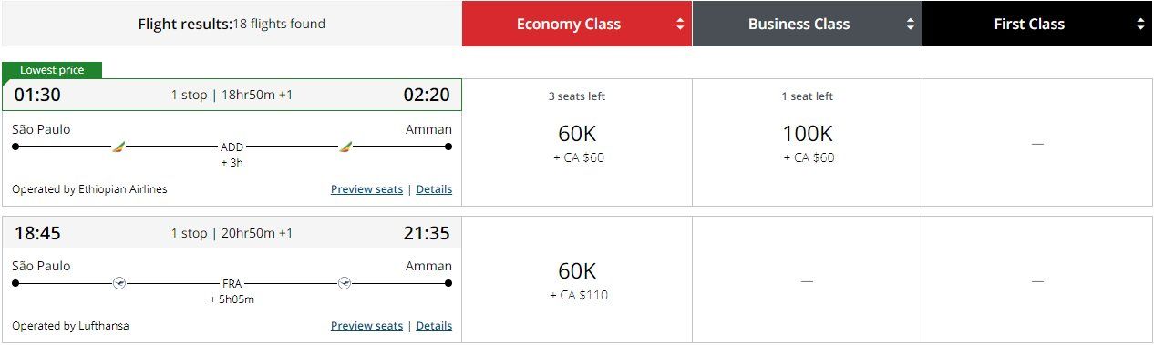Click first Ethiopian Airlines logo before ADD
This screenshot has height=345, width=1154.
(118, 146)
